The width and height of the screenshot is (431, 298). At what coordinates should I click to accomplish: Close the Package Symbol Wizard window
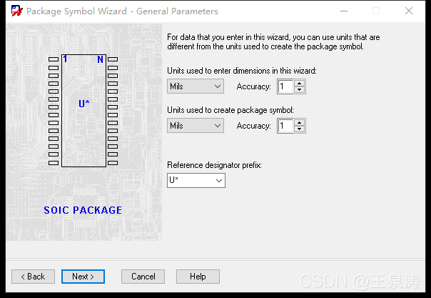(408, 11)
